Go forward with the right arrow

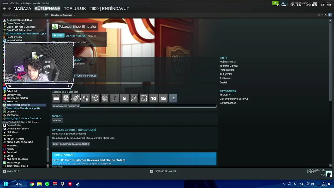[x=10, y=9]
